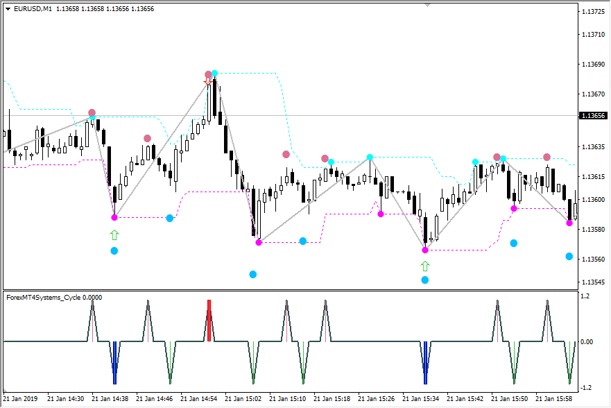611x408 pixels.
Task: Click the black 1.13656 current price label
Action: tap(594, 116)
